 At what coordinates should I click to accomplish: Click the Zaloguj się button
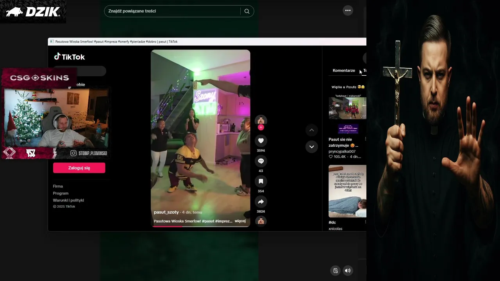point(79,168)
